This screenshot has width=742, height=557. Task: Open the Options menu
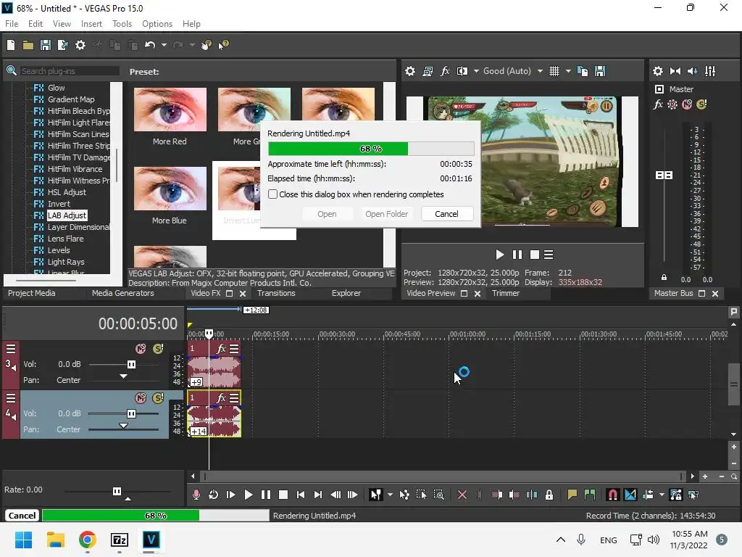157,24
